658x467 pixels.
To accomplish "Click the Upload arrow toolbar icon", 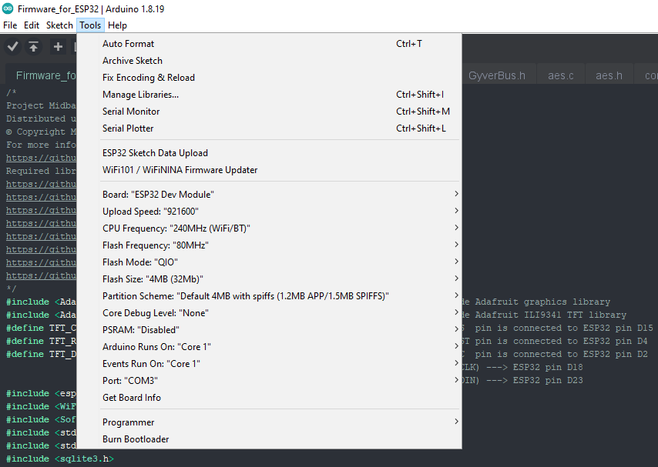I will click(34, 46).
